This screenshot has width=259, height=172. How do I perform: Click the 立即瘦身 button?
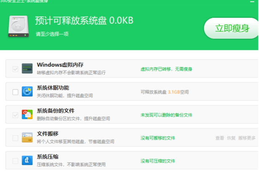click(232, 28)
